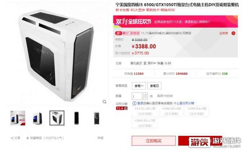Click the quantity input field
Viewport: 242px width, 151px height.
click(x=137, y=96)
